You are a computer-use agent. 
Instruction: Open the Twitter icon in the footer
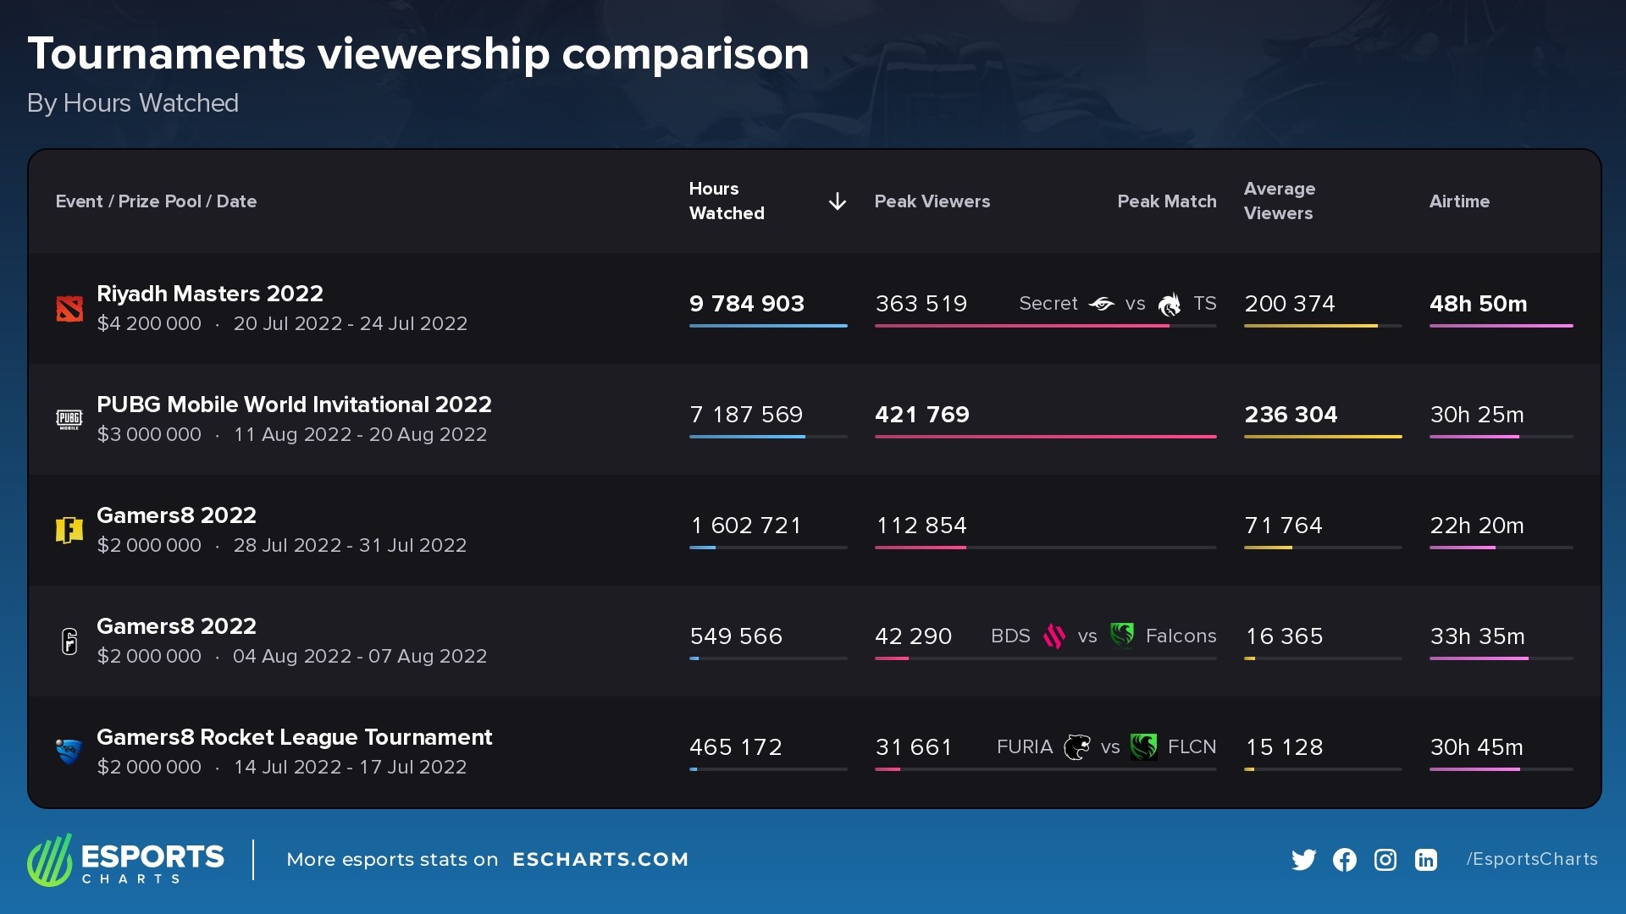click(x=1304, y=860)
